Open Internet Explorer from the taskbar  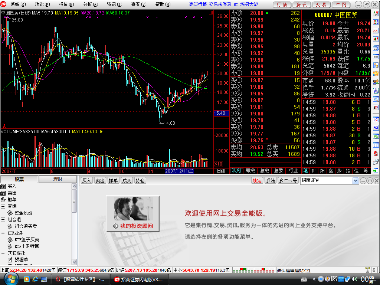click(35, 279)
